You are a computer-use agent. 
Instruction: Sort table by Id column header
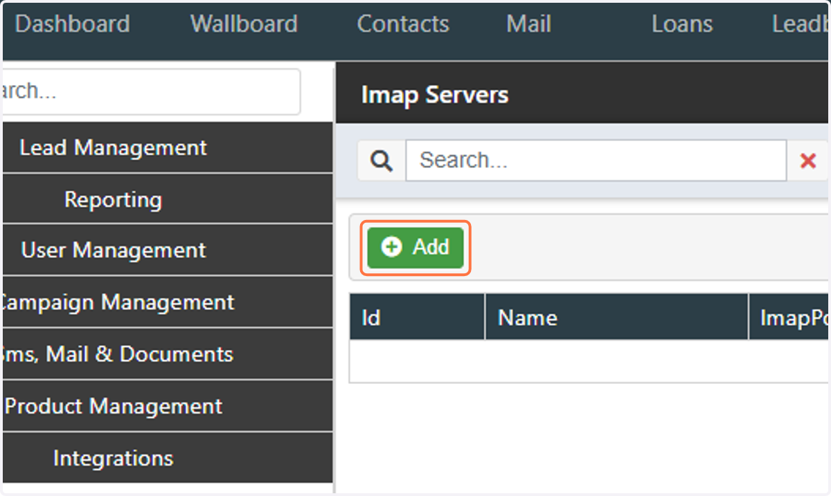[417, 318]
